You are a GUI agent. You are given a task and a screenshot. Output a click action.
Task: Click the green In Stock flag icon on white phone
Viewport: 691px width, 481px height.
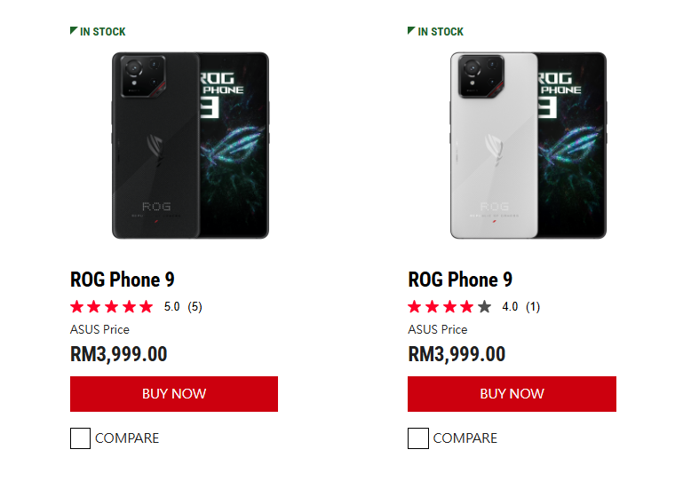coord(411,31)
